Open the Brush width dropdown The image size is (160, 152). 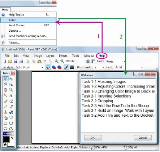pos(103,67)
